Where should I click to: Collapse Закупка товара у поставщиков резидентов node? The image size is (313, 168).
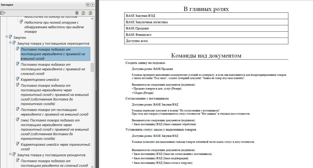click(x=10, y=154)
